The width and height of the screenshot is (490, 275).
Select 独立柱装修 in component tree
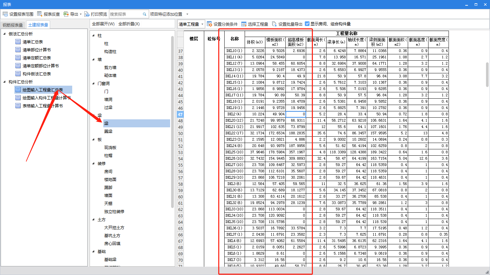(114, 211)
